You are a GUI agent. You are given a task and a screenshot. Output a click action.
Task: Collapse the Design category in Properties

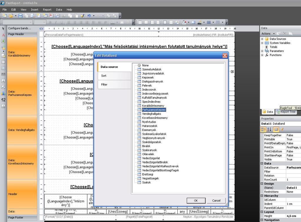262,183
